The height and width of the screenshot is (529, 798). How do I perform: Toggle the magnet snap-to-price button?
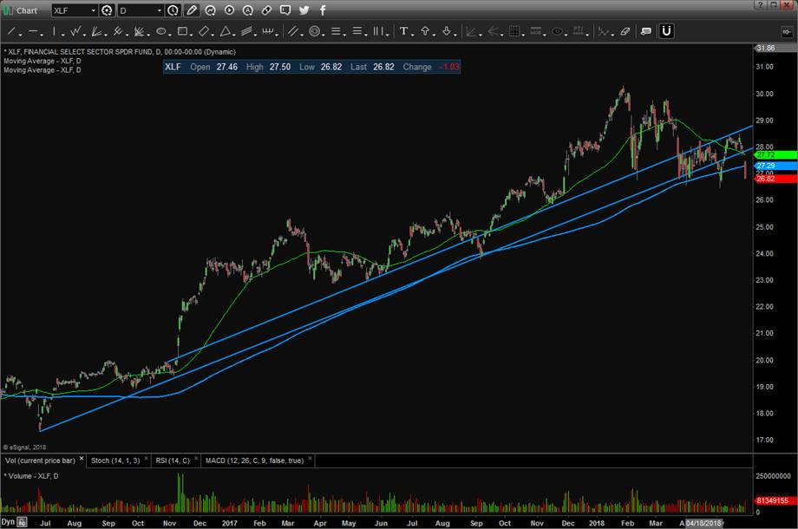point(666,31)
